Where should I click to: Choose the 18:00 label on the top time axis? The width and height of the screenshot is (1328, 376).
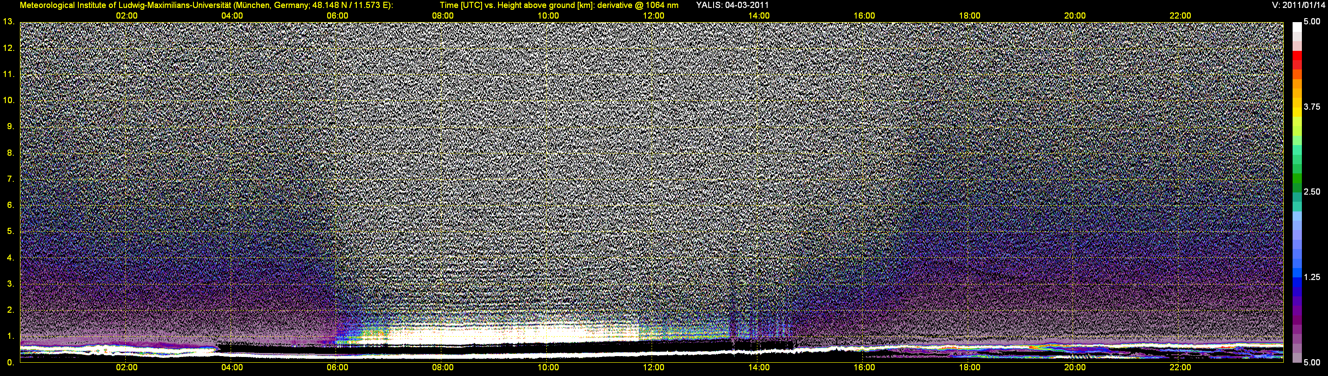pos(969,16)
